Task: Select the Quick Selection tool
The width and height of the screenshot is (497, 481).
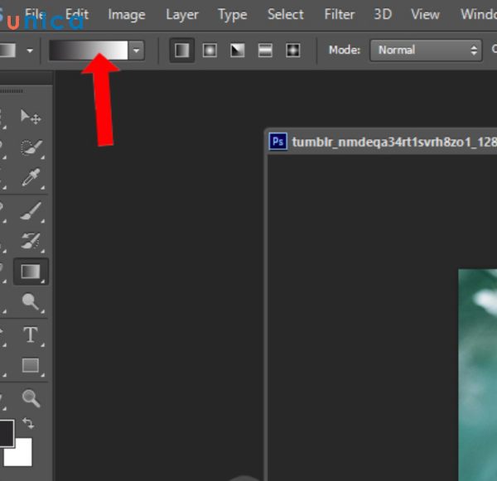Action: pyautogui.click(x=31, y=147)
